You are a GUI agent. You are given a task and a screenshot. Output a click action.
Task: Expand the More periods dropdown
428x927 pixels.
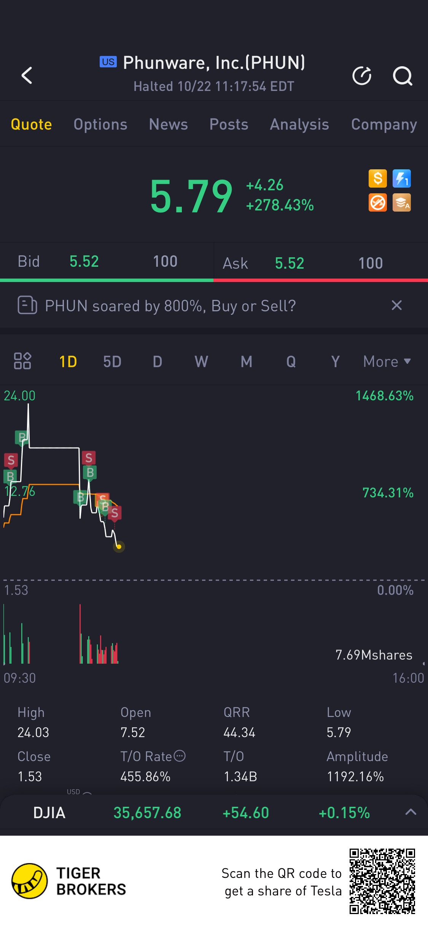(387, 362)
